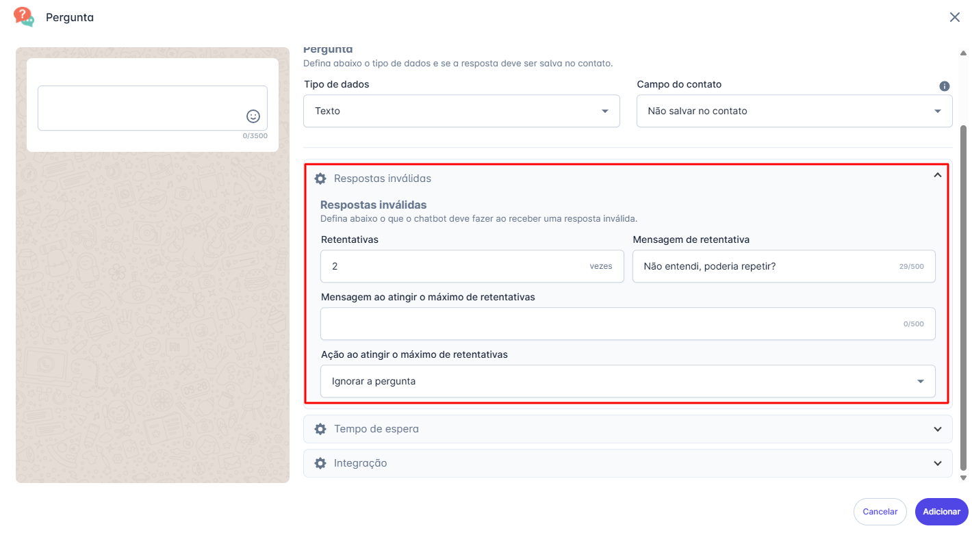
Task: Focus the Retentativas number field
Action: (x=452, y=266)
